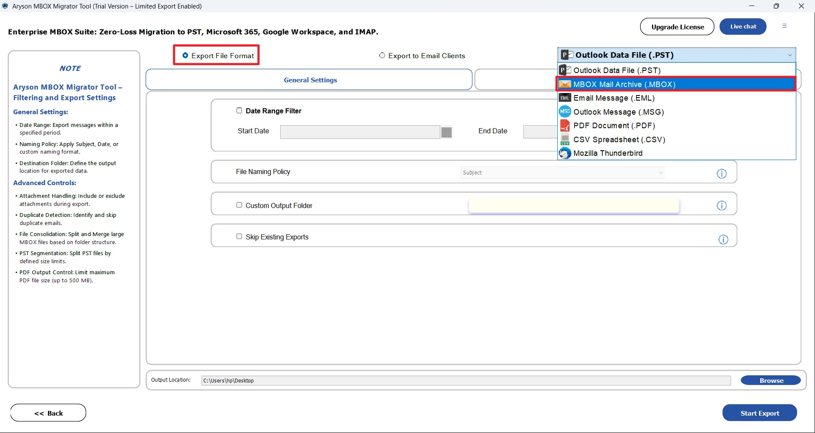Click the MBOX envelope icon
815x433 pixels.
[x=565, y=84]
